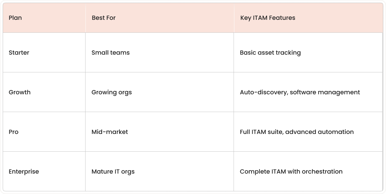
Task: Click Full ITAM suite, advanced automation
Action: 297,132
